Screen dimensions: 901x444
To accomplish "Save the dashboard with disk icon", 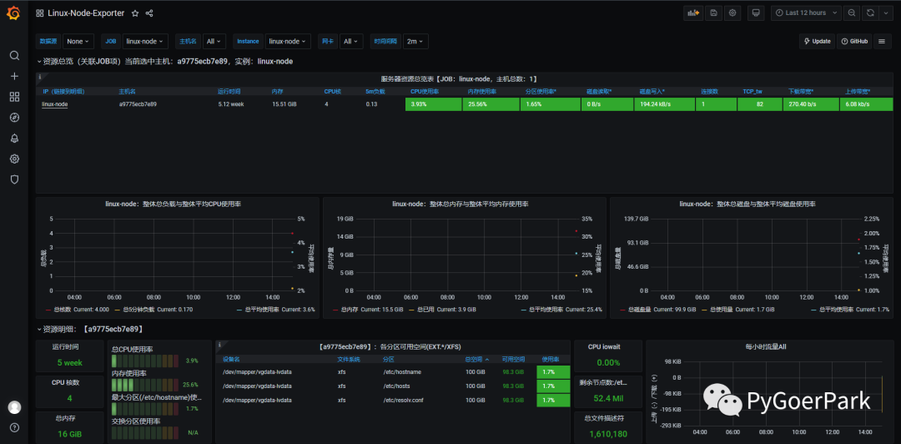I will tap(713, 13).
